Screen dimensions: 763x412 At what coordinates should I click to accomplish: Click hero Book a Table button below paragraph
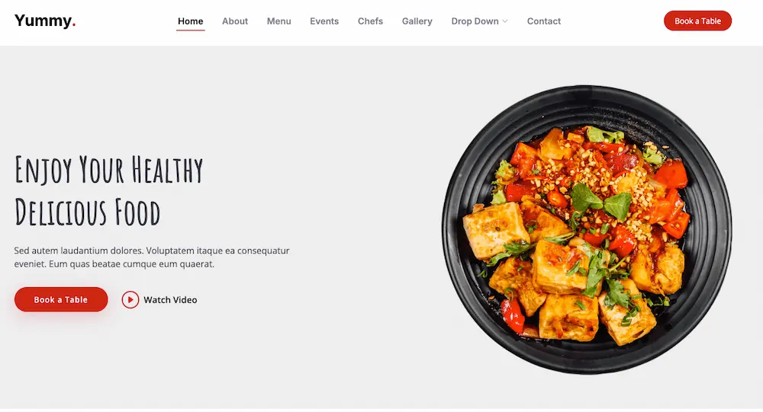(x=61, y=299)
